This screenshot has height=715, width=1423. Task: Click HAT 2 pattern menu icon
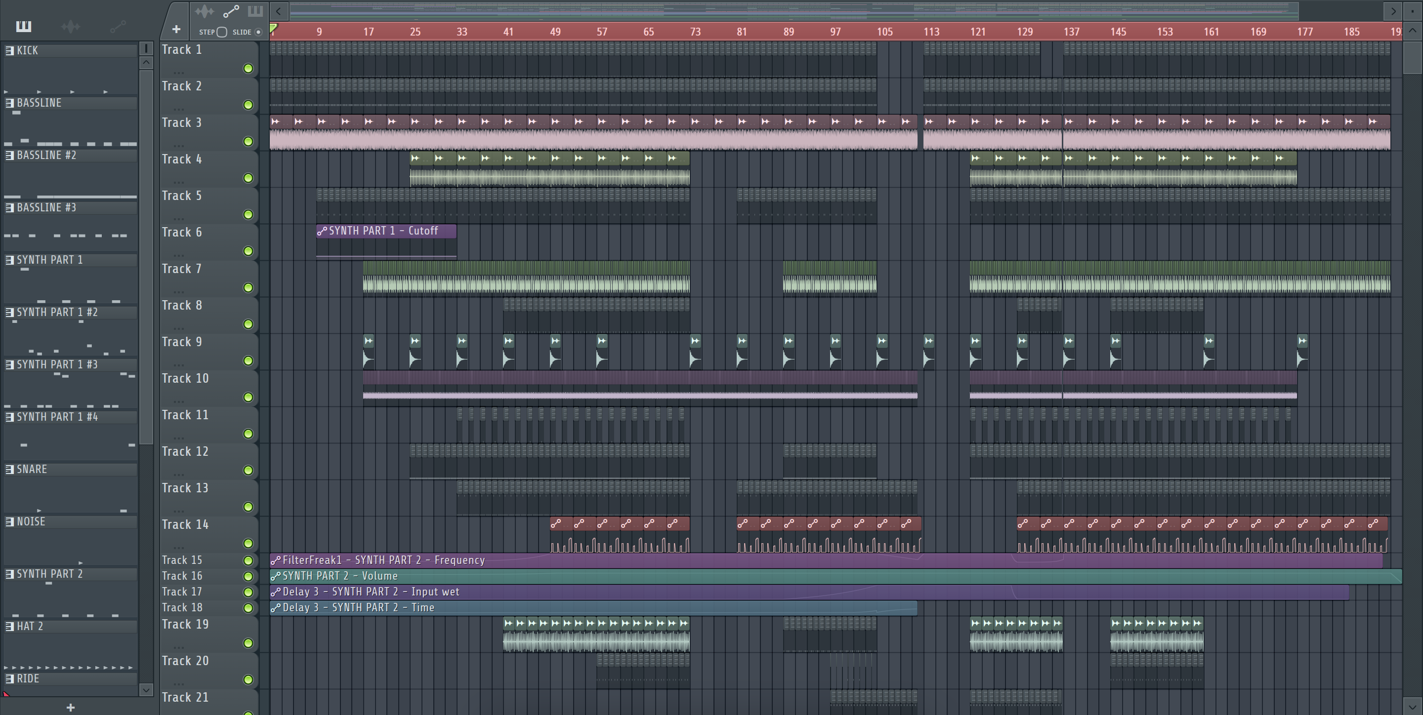pyautogui.click(x=9, y=626)
